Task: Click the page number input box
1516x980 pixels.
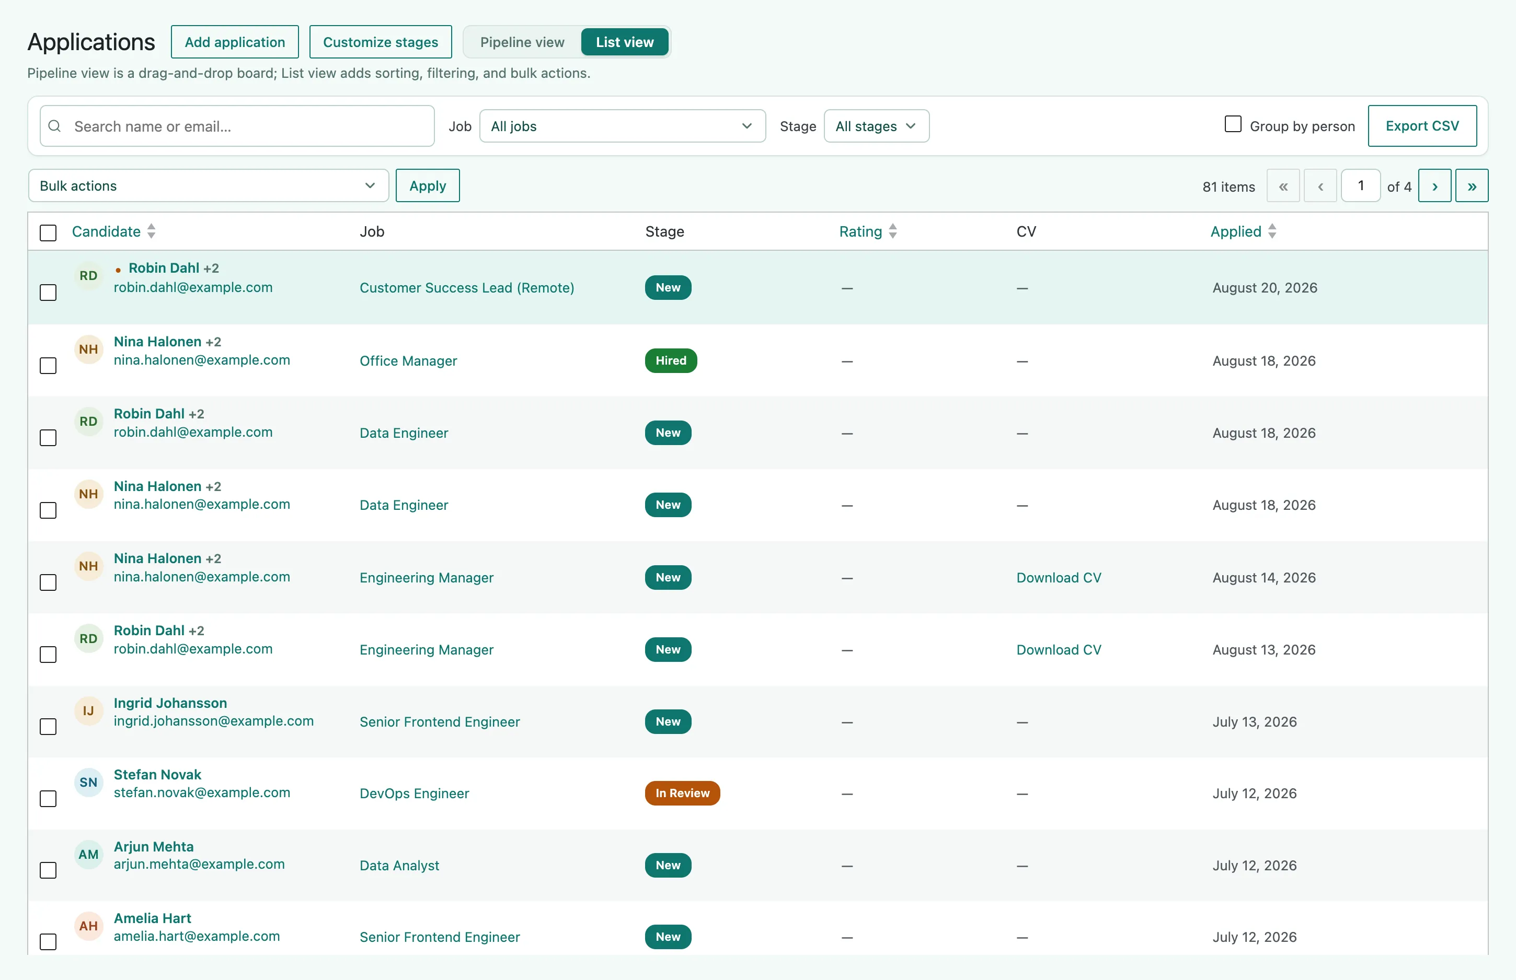Action: coord(1361,186)
